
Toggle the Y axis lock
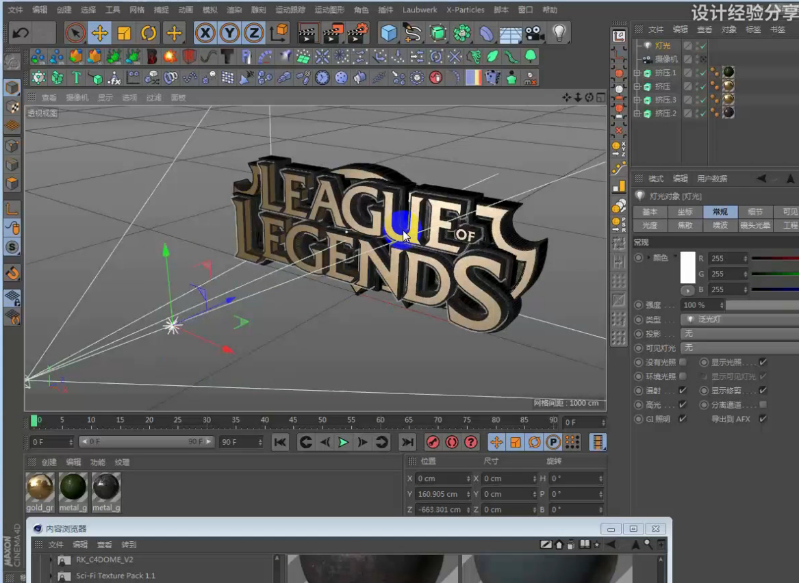229,33
